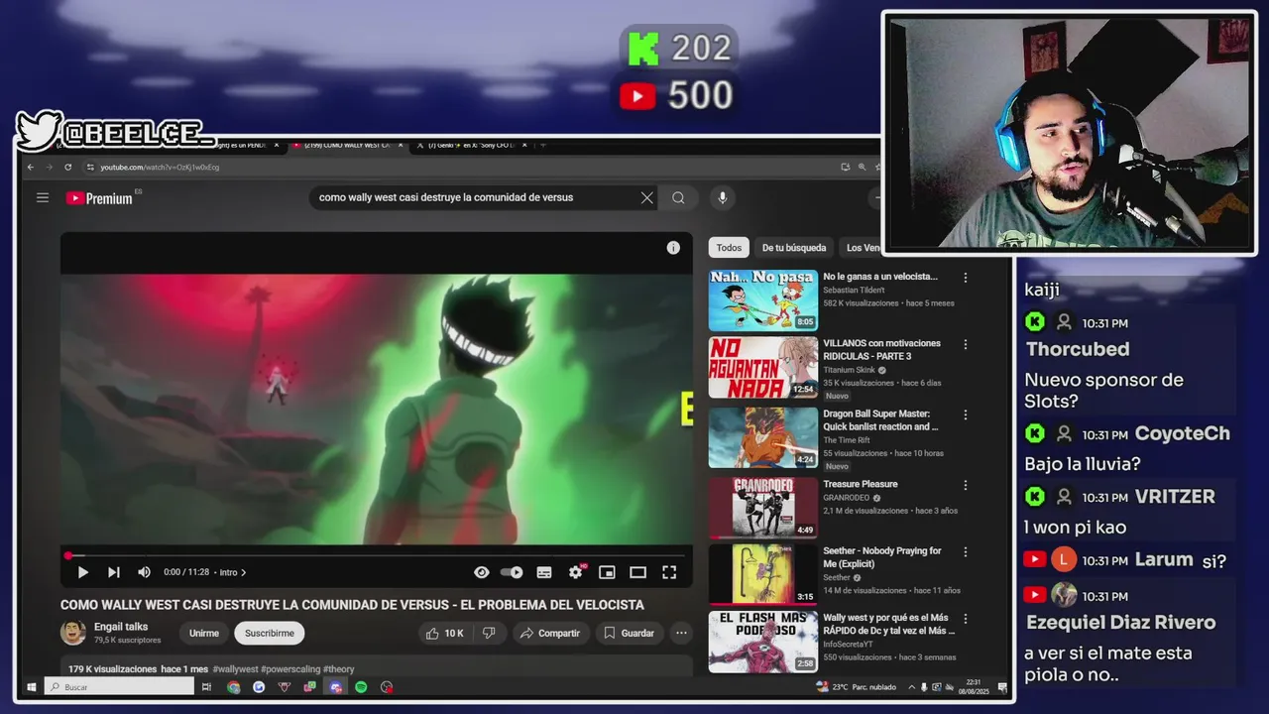Open the taskbar weather widget 23°C
The image size is (1269, 714).
856,686
